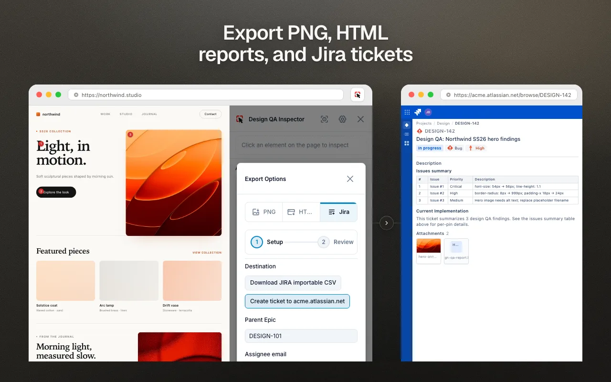This screenshot has height=382, width=611.
Task: Open the JD user avatar in Jira
Action: (428, 112)
